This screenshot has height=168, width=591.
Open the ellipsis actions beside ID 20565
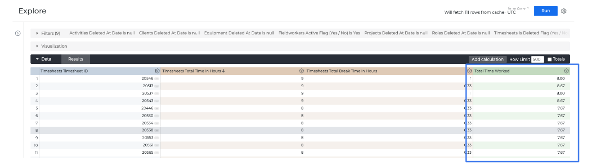pos(157,152)
